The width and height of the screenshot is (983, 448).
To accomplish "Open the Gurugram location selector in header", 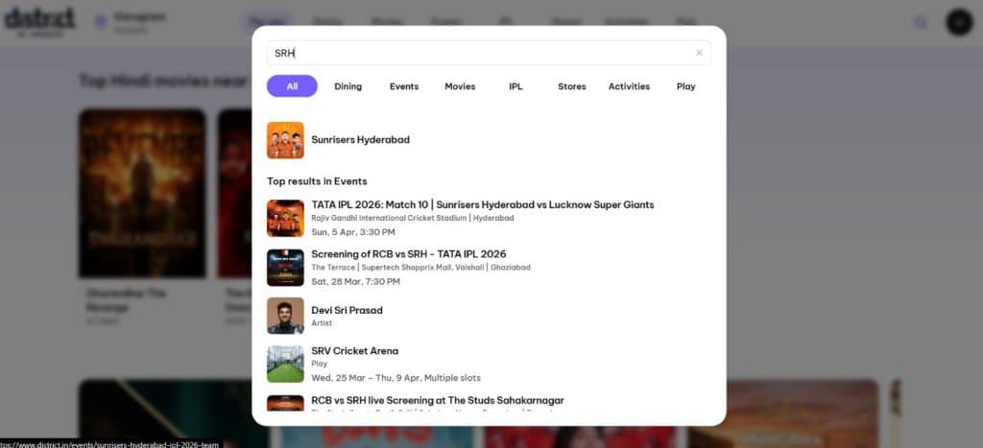I will coord(132,22).
